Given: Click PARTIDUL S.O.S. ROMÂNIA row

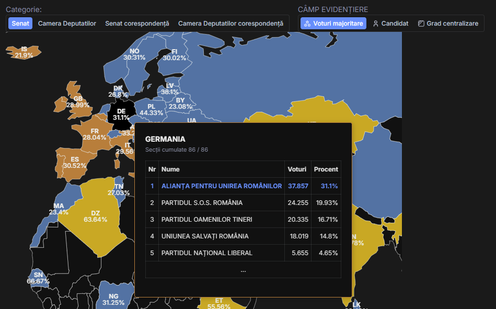Looking at the screenshot, I should click(x=202, y=202).
